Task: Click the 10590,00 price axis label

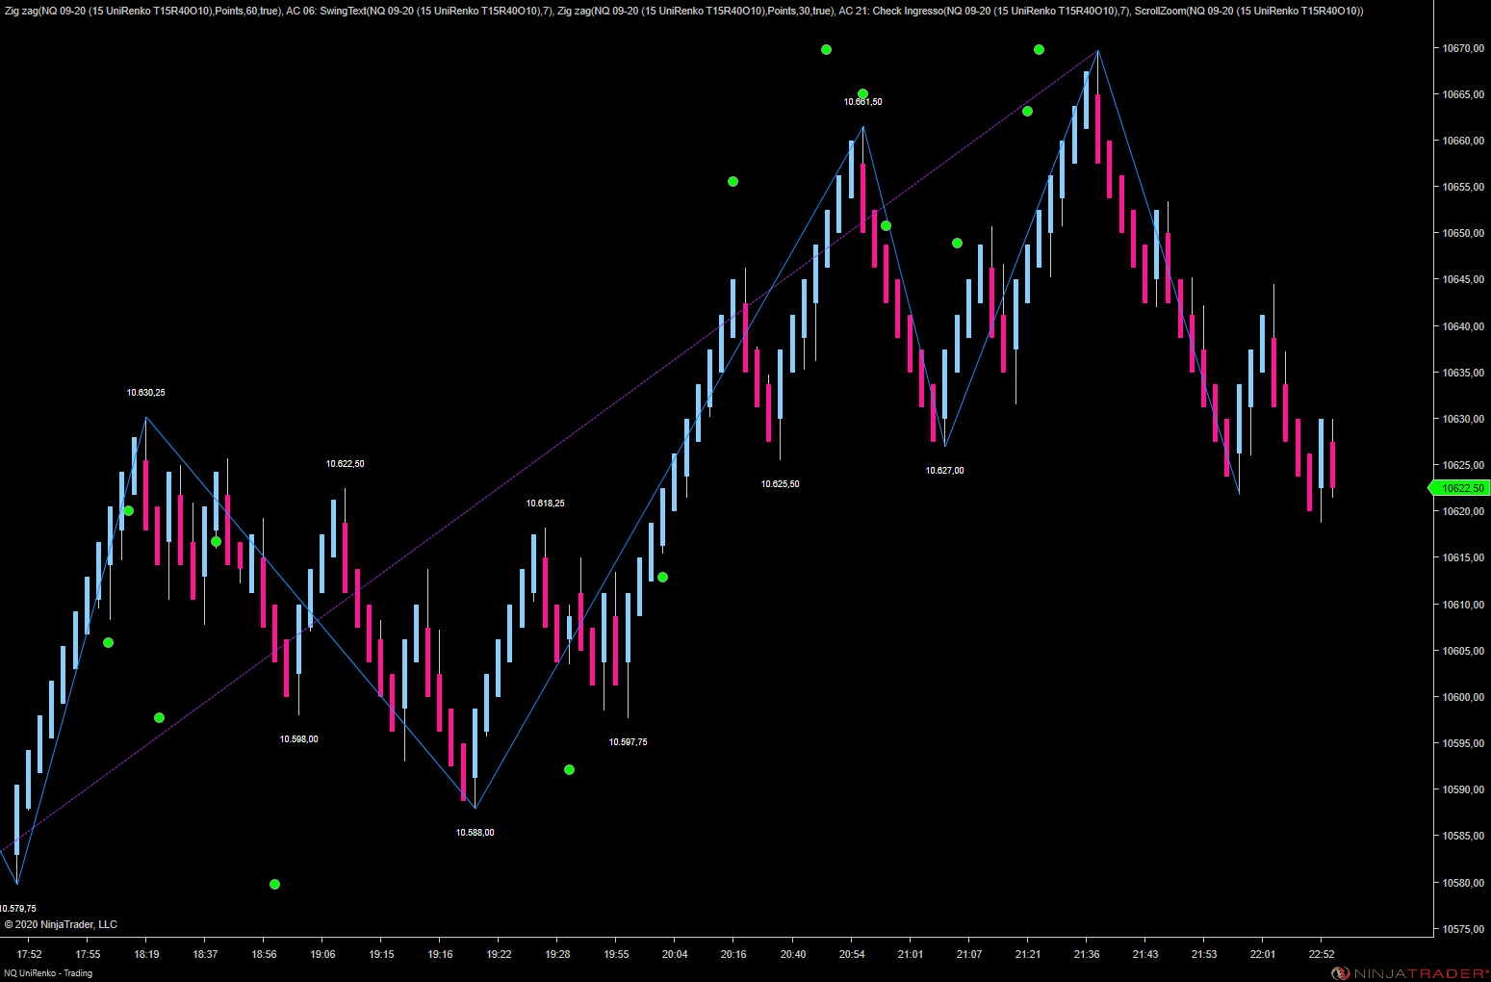Action: (x=1462, y=789)
